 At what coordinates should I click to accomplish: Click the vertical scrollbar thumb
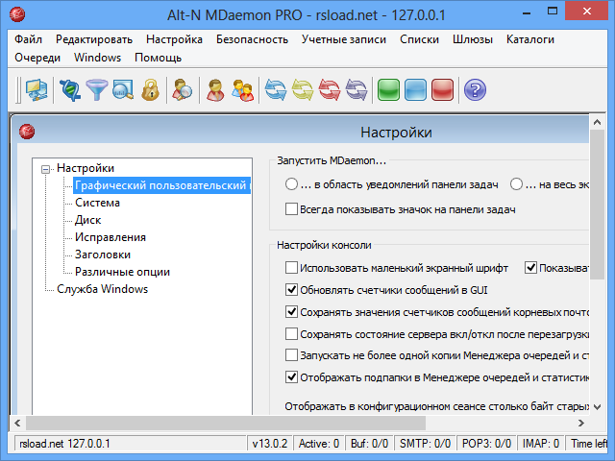[x=598, y=205]
